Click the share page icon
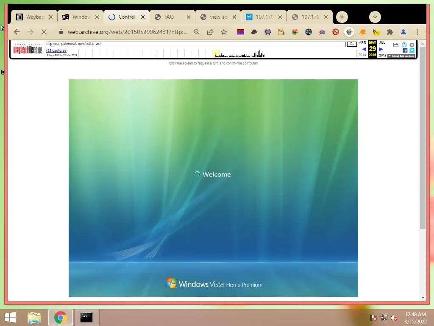 [x=210, y=32]
